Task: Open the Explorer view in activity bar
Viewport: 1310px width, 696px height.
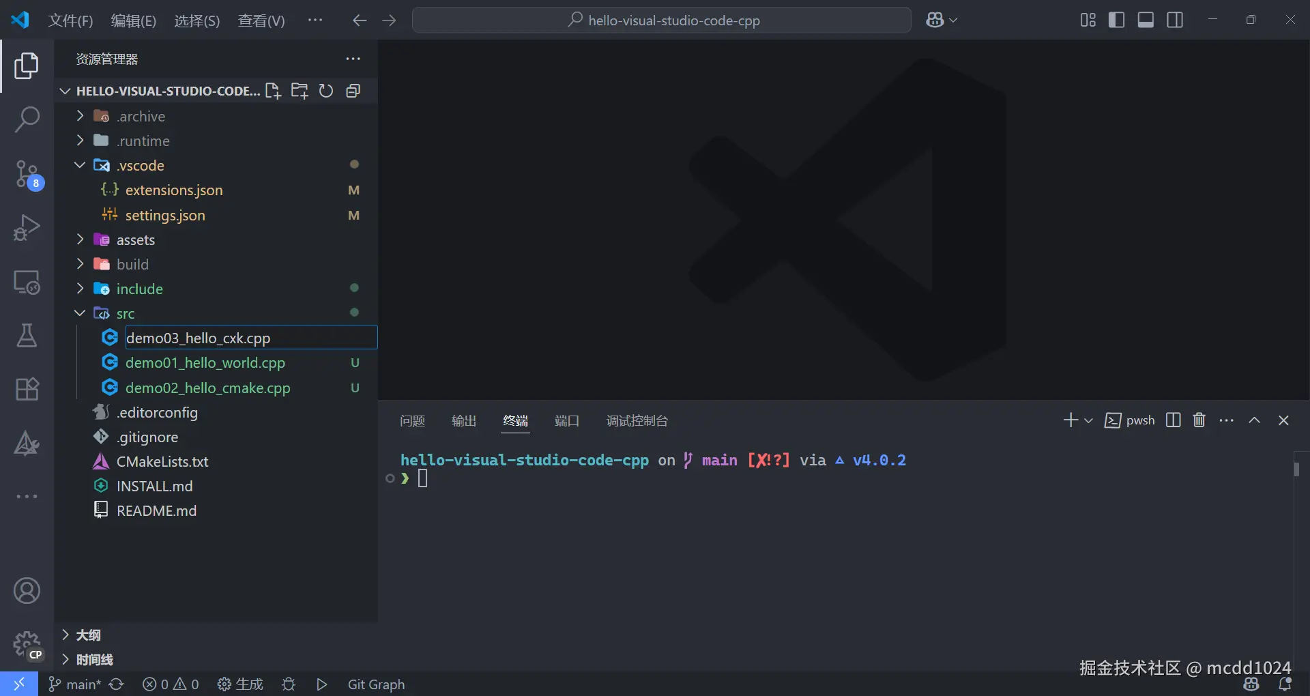Action: click(x=27, y=66)
